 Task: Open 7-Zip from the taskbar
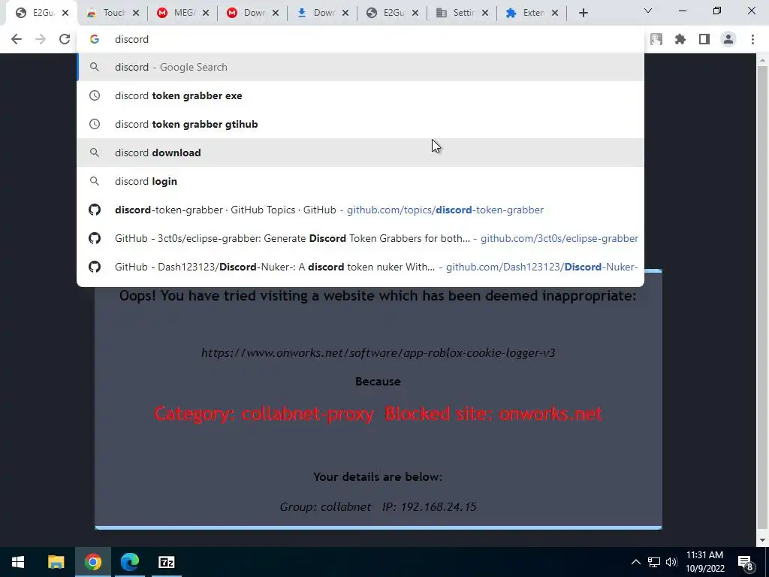[166, 562]
